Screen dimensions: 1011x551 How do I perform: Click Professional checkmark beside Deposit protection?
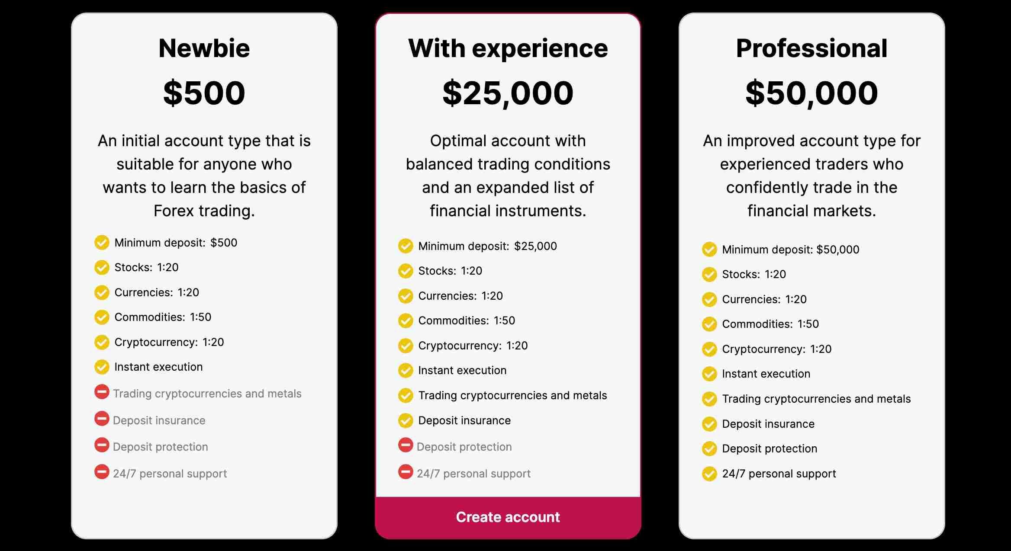(x=709, y=449)
